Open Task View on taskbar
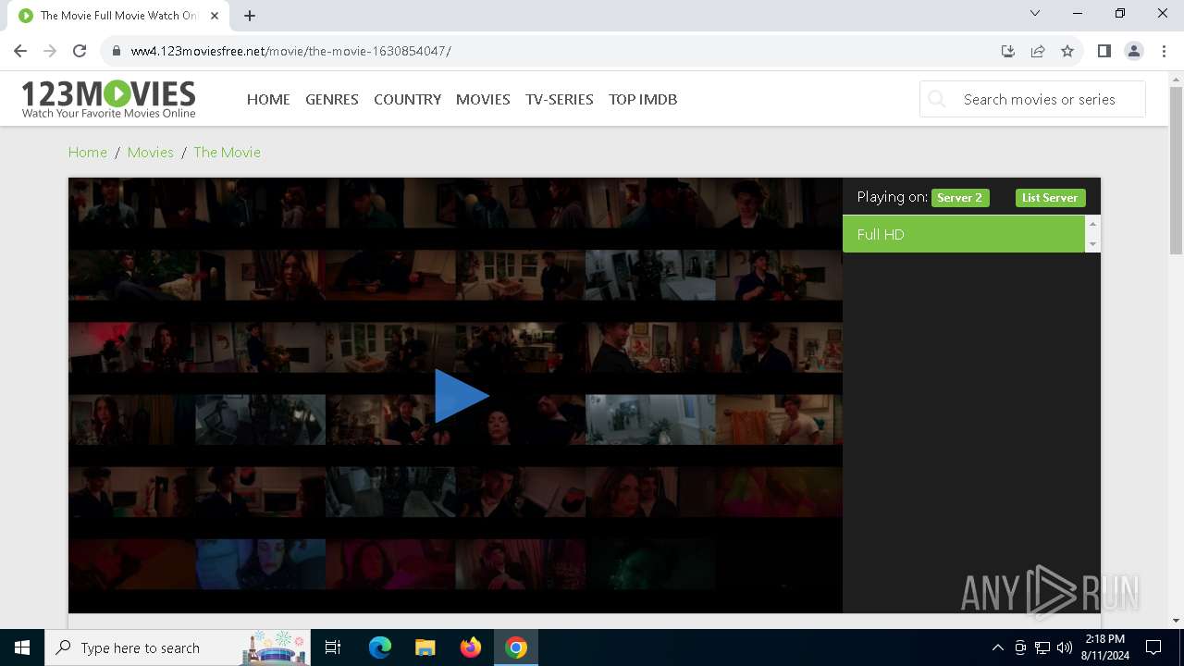The image size is (1184, 666). tap(333, 647)
